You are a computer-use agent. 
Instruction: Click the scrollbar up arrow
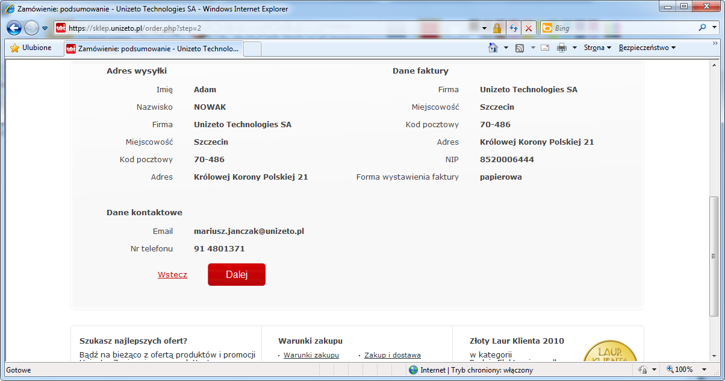715,65
